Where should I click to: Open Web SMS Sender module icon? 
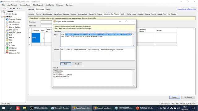(x=7, y=32)
